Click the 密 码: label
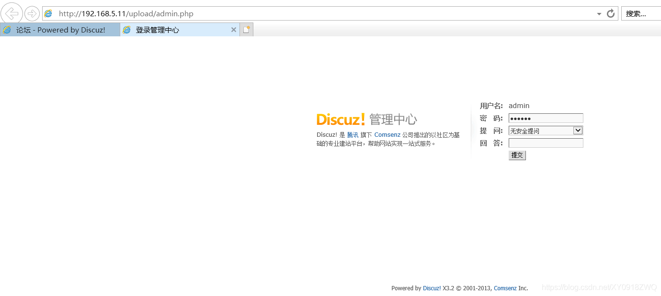This screenshot has height=296, width=661. 491,118
